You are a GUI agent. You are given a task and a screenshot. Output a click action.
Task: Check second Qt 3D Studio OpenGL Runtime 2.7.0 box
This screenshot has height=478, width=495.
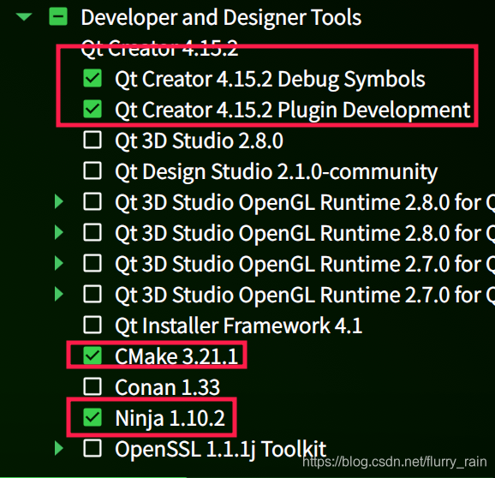click(92, 294)
